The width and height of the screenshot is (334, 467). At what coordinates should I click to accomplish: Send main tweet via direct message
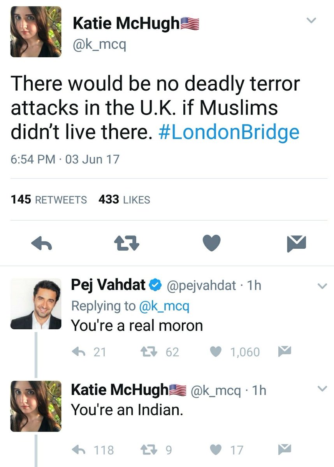(296, 244)
